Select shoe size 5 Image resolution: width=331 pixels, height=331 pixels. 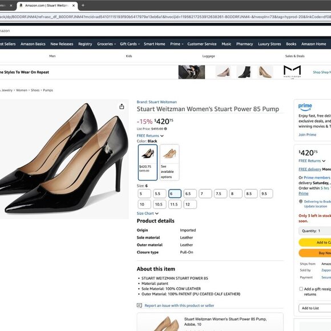coord(144,193)
